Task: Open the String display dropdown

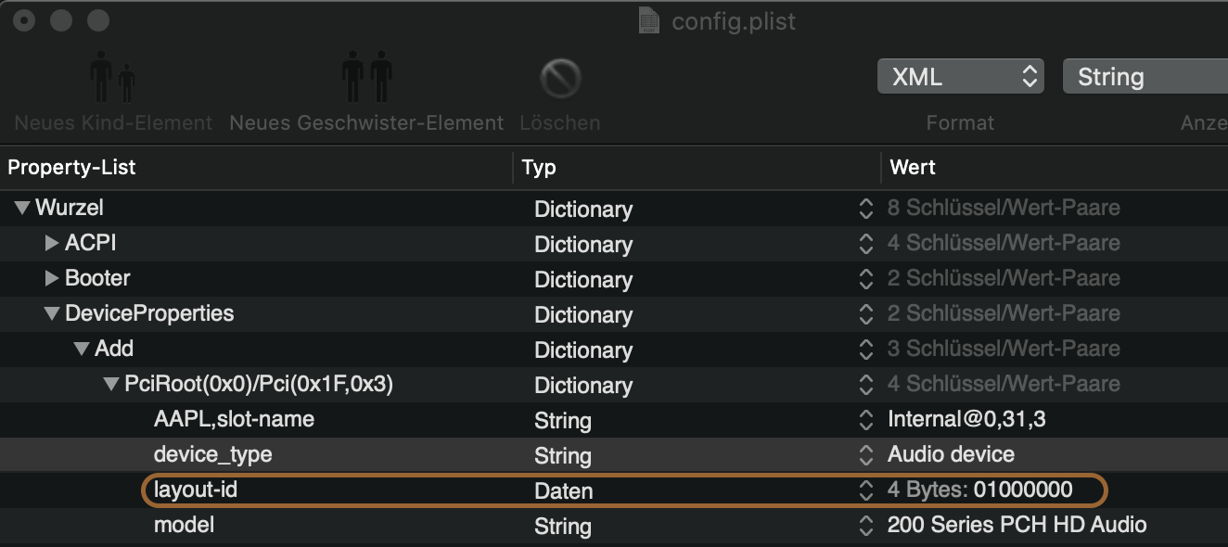Action: 1145,77
